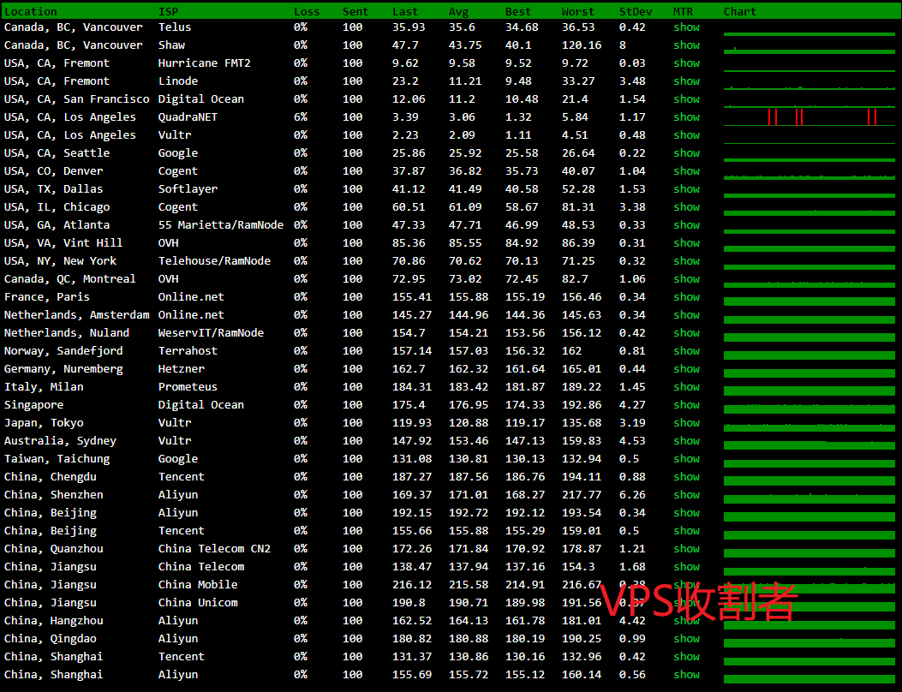Open MTR show link for Telus Vancouver

coord(686,27)
